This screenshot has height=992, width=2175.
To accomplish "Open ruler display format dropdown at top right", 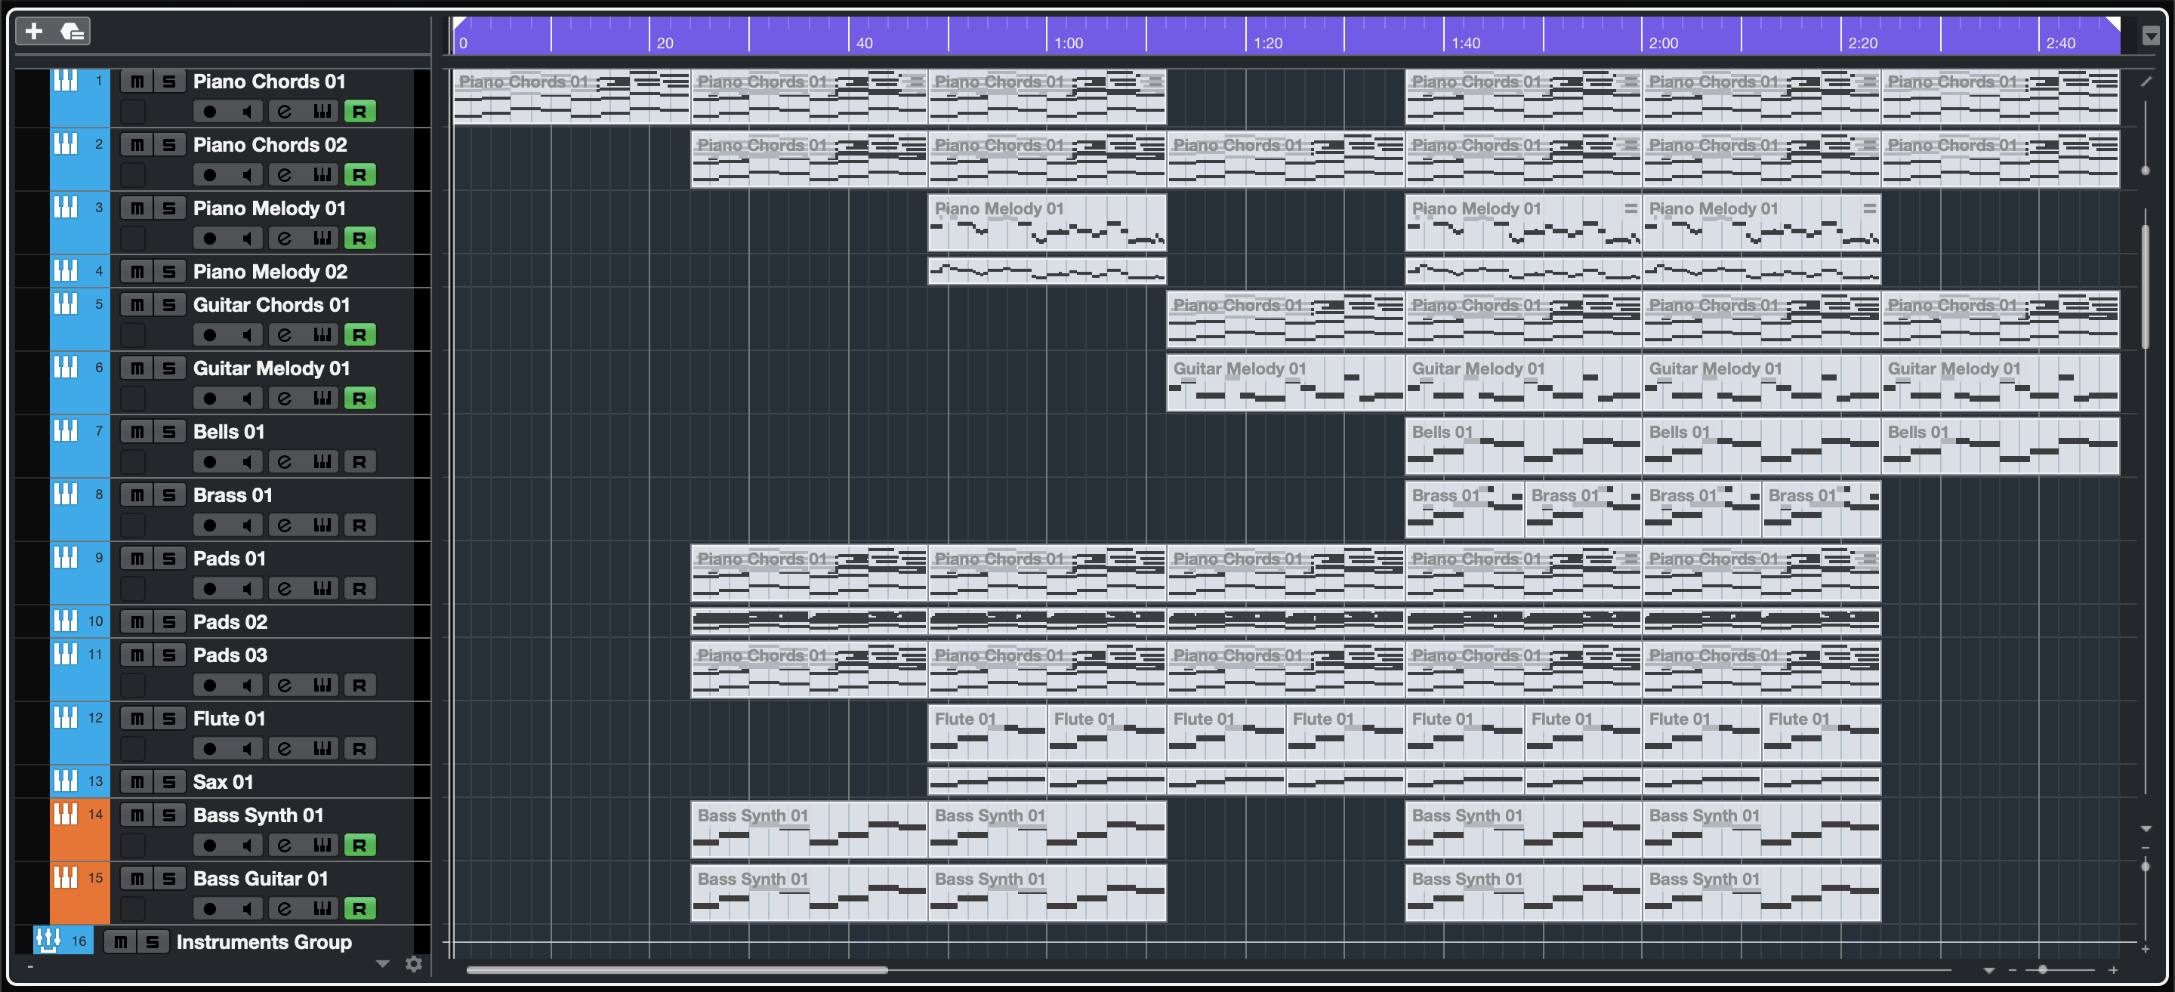I will (x=2151, y=35).
